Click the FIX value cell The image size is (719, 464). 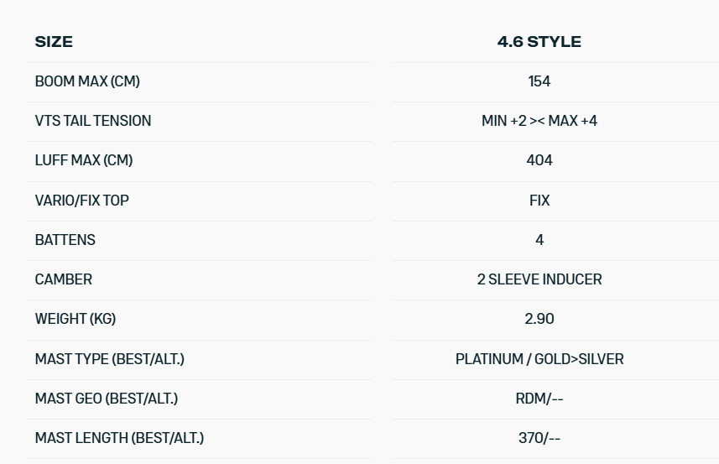click(539, 201)
